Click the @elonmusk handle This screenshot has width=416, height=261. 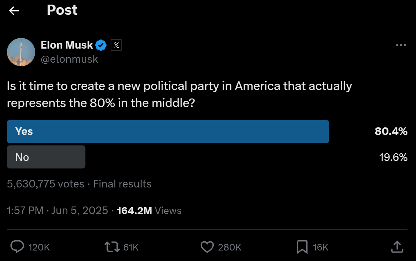[69, 59]
